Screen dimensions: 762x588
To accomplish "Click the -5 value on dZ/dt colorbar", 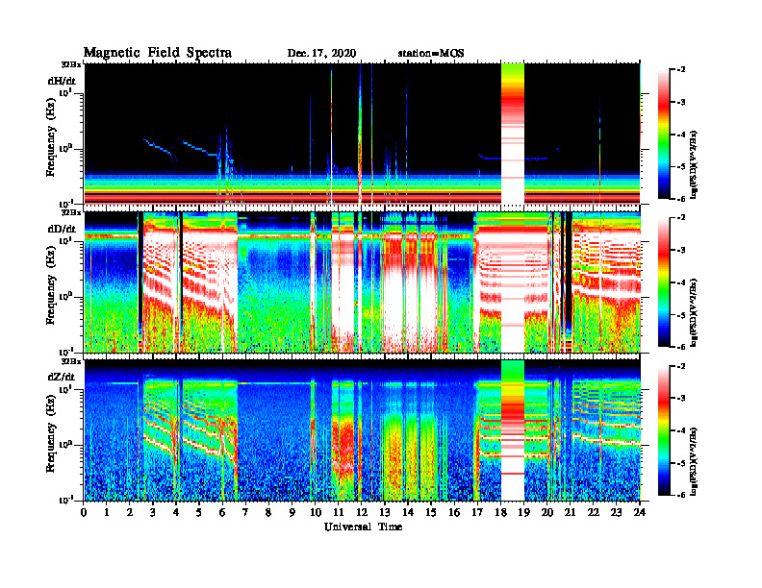I will tap(681, 463).
